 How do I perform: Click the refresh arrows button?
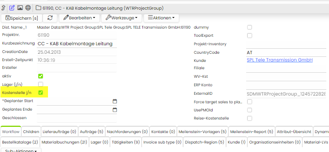[x=50, y=18]
